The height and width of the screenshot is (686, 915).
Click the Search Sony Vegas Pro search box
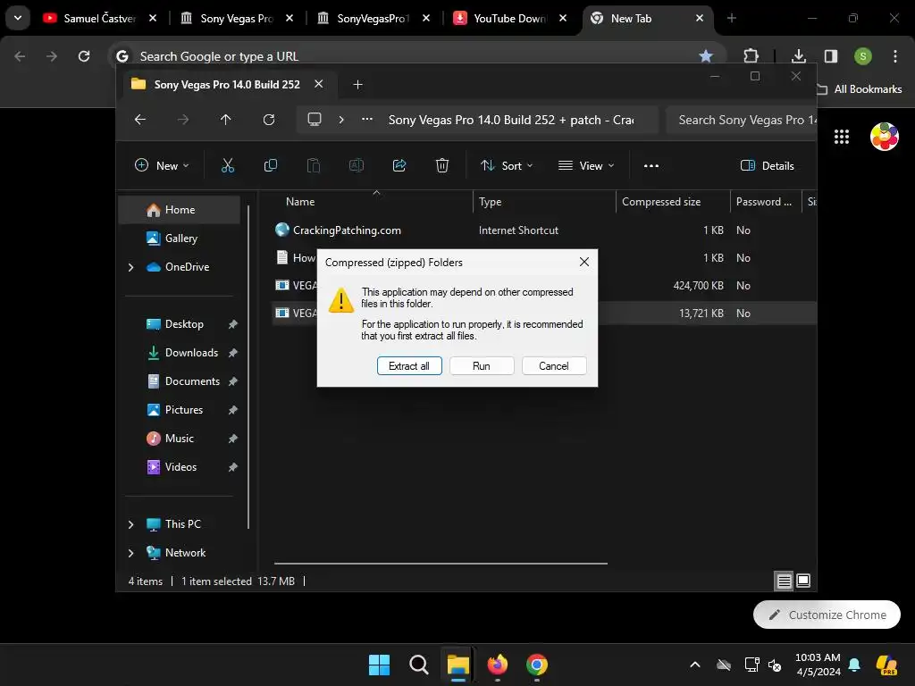pyautogui.click(x=741, y=120)
